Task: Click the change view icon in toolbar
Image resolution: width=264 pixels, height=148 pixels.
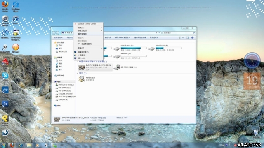Action: tap(180, 37)
